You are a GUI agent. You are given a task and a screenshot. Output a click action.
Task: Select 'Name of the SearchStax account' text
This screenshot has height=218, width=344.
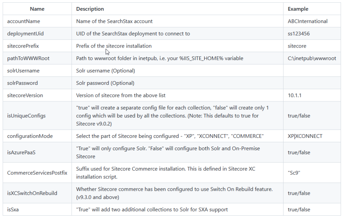114,21
